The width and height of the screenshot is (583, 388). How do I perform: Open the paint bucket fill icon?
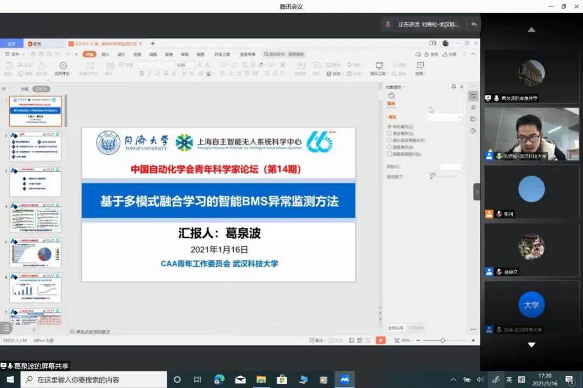[391, 96]
